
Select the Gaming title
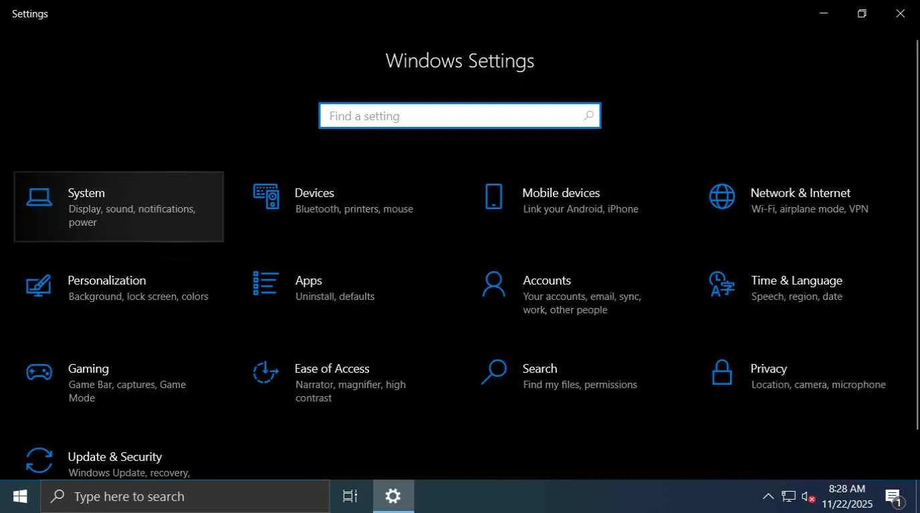tap(88, 369)
